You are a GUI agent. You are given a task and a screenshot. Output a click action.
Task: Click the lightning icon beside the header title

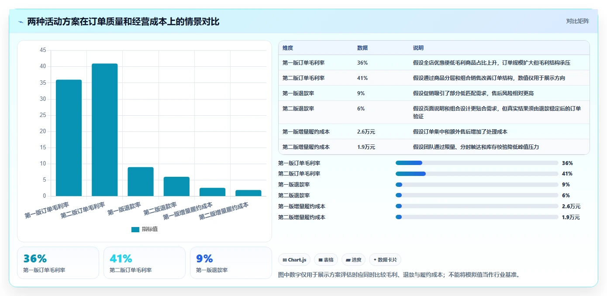tap(21, 22)
